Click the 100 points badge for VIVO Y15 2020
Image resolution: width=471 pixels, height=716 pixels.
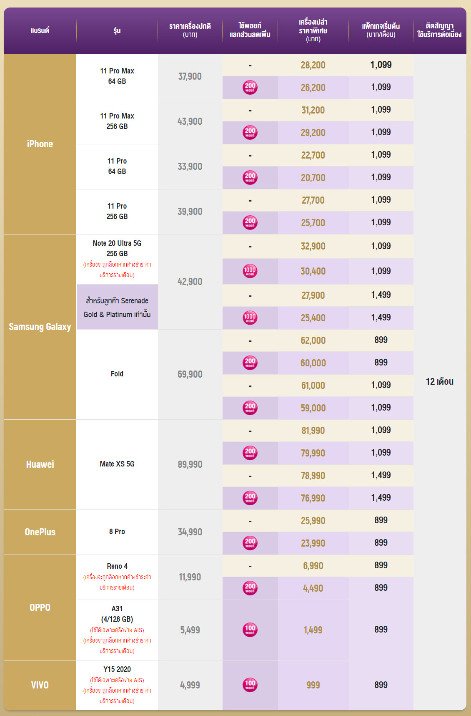[250, 685]
